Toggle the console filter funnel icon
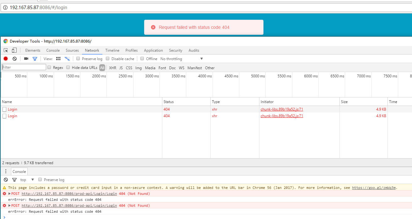The height and width of the screenshot is (219, 412). pyautogui.click(x=14, y=180)
